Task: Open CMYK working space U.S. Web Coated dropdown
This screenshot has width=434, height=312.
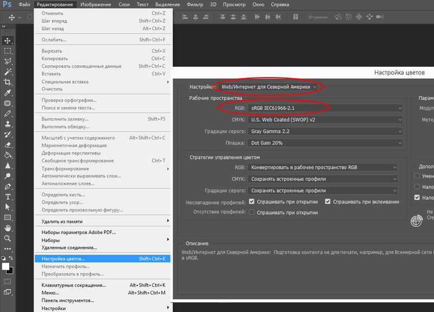Action: pos(325,119)
